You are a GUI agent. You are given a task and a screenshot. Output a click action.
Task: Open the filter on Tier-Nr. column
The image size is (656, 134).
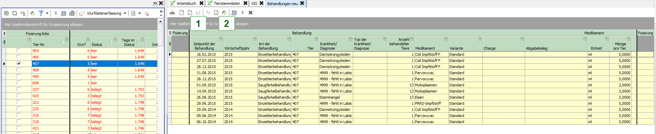67,39
